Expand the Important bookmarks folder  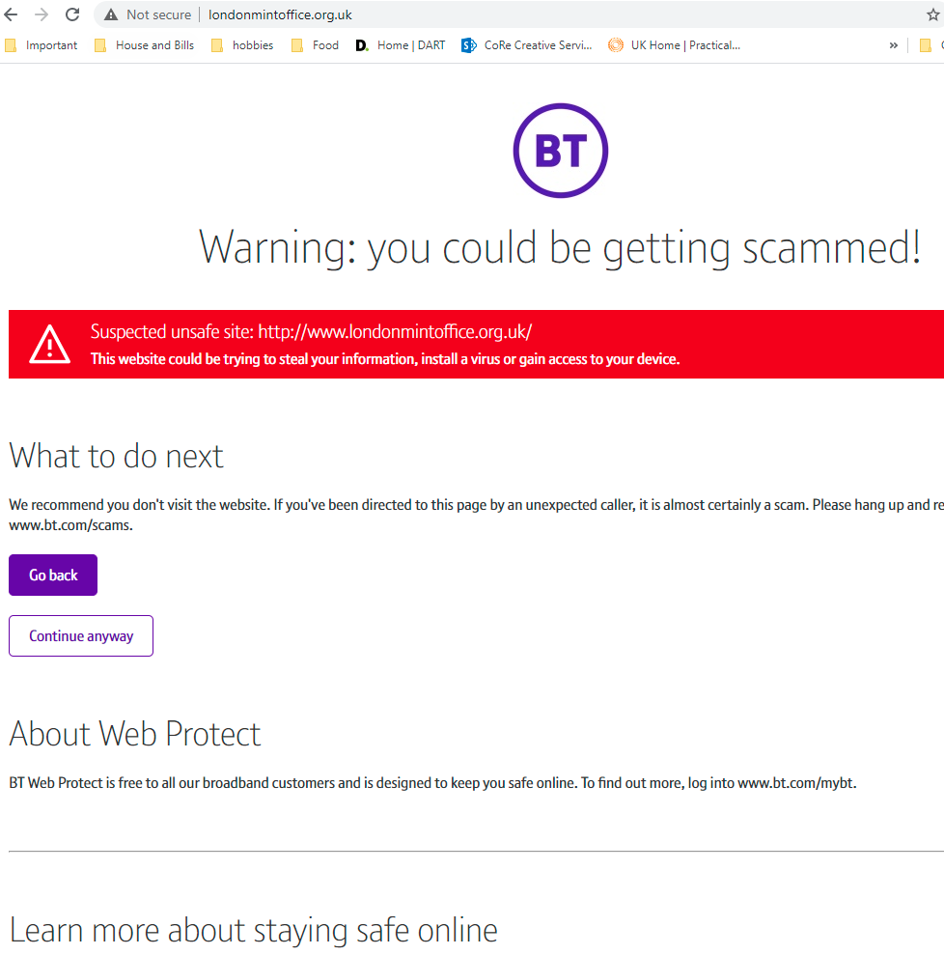pyautogui.click(x=42, y=45)
